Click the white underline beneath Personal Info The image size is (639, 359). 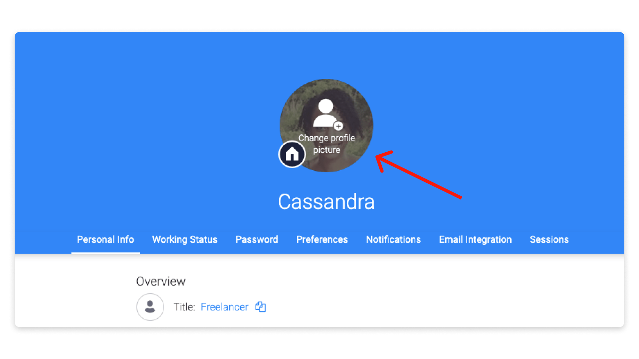106,253
